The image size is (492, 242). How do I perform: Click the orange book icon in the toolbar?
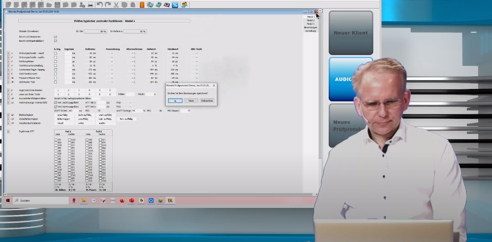point(142,5)
